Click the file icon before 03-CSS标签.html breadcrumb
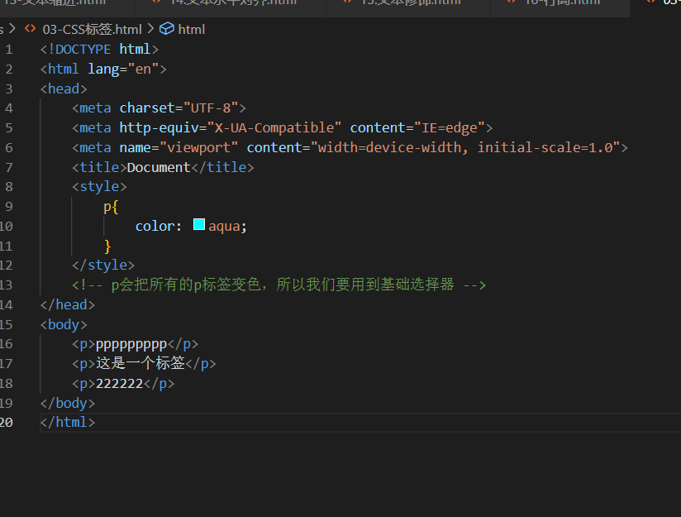This screenshot has height=517, width=681. pos(30,29)
